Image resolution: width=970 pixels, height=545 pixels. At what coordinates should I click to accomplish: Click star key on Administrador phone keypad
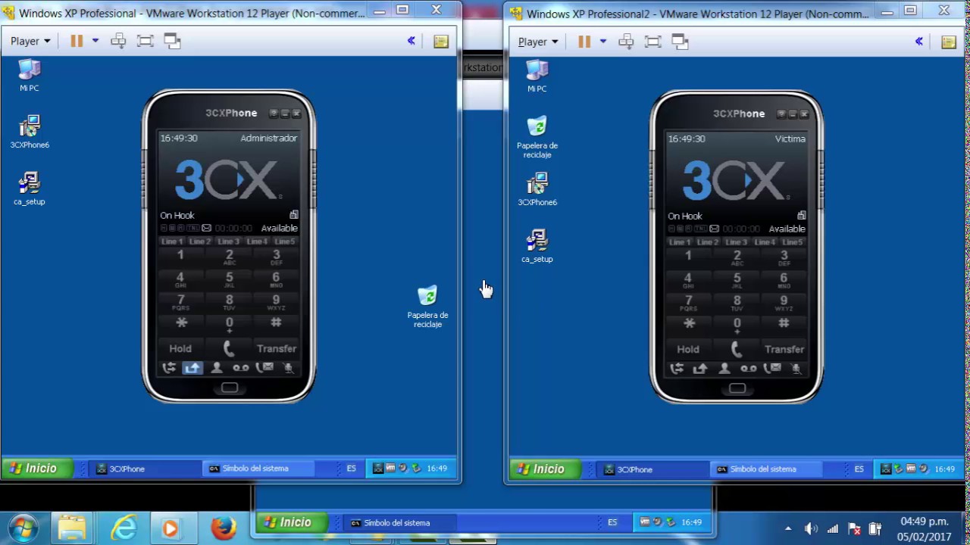[x=181, y=323]
